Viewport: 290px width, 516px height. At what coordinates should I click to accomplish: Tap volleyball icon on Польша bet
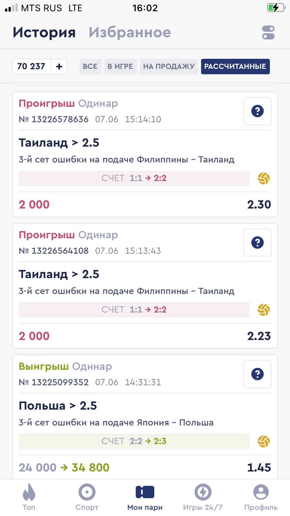[264, 441]
